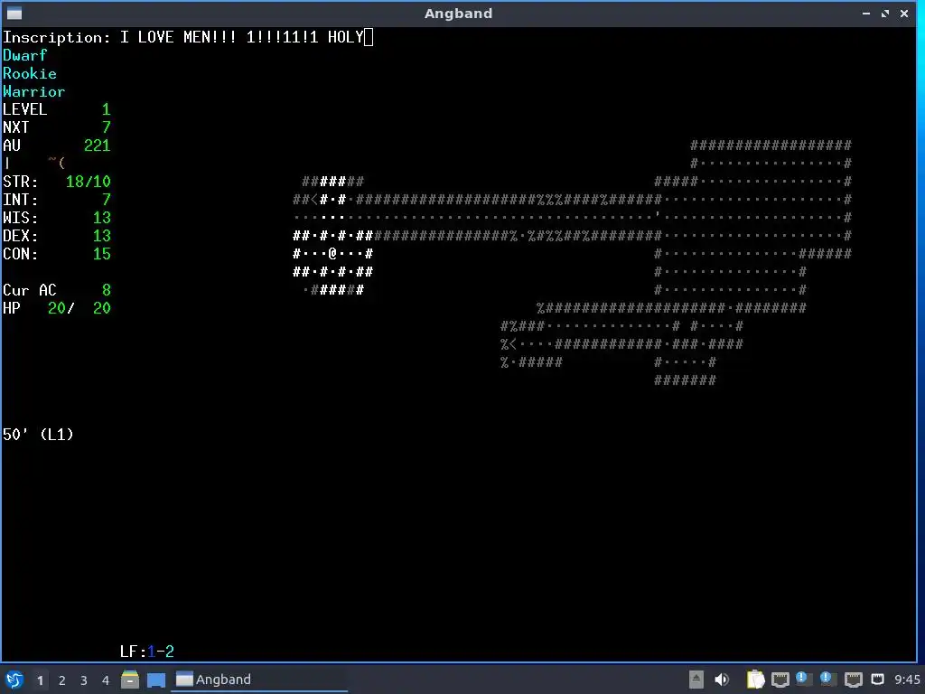Viewport: 925px width, 694px height.
Task: Switch to workspace 3
Action: click(x=84, y=680)
